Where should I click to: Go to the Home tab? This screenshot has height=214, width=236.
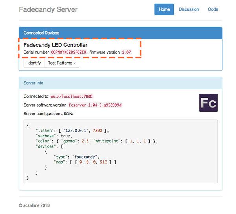click(x=164, y=9)
